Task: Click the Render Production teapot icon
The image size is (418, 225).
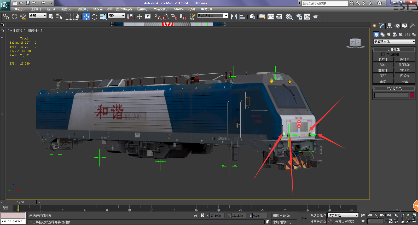Action: [x=316, y=17]
